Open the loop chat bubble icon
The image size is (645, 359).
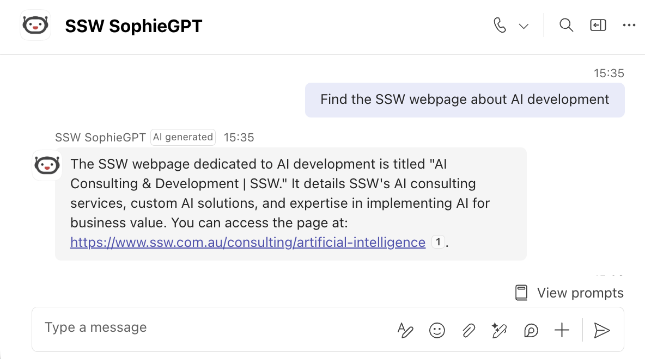coord(531,330)
